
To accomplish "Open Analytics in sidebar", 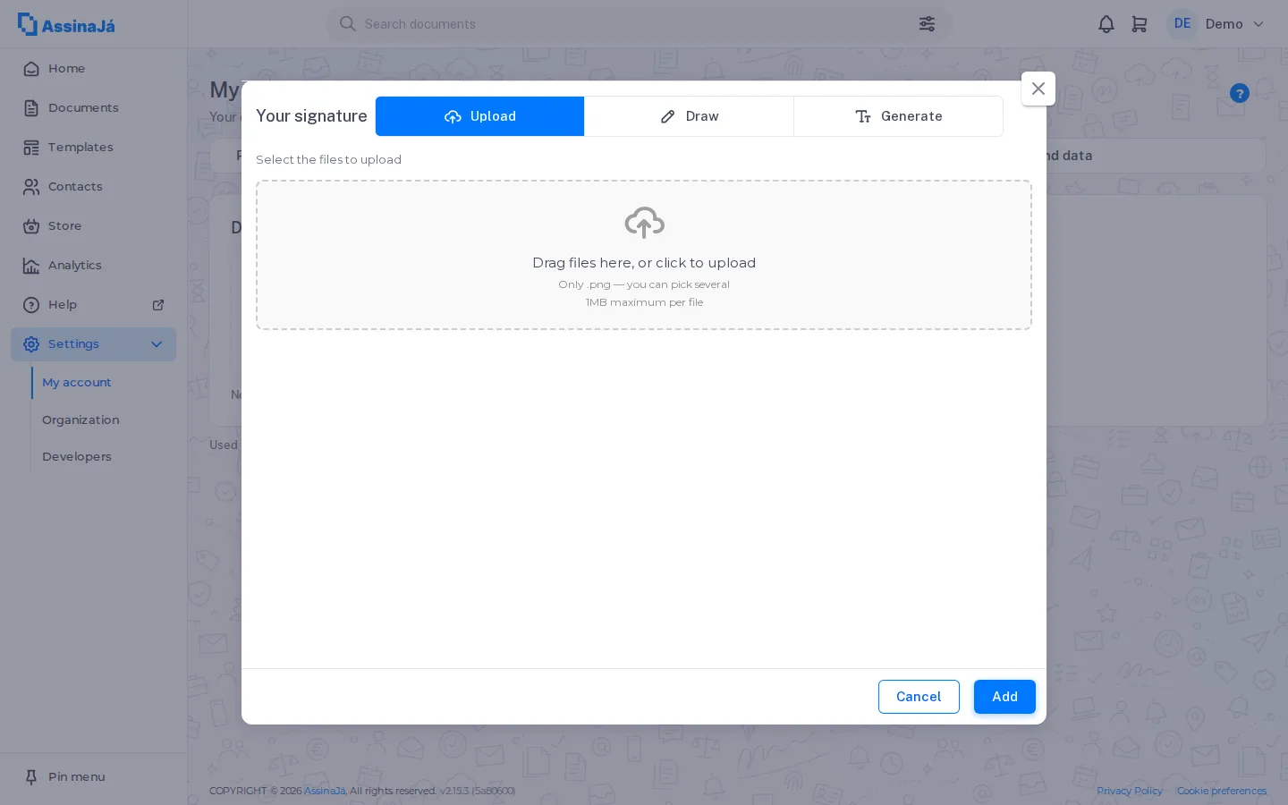I will click(93, 266).
